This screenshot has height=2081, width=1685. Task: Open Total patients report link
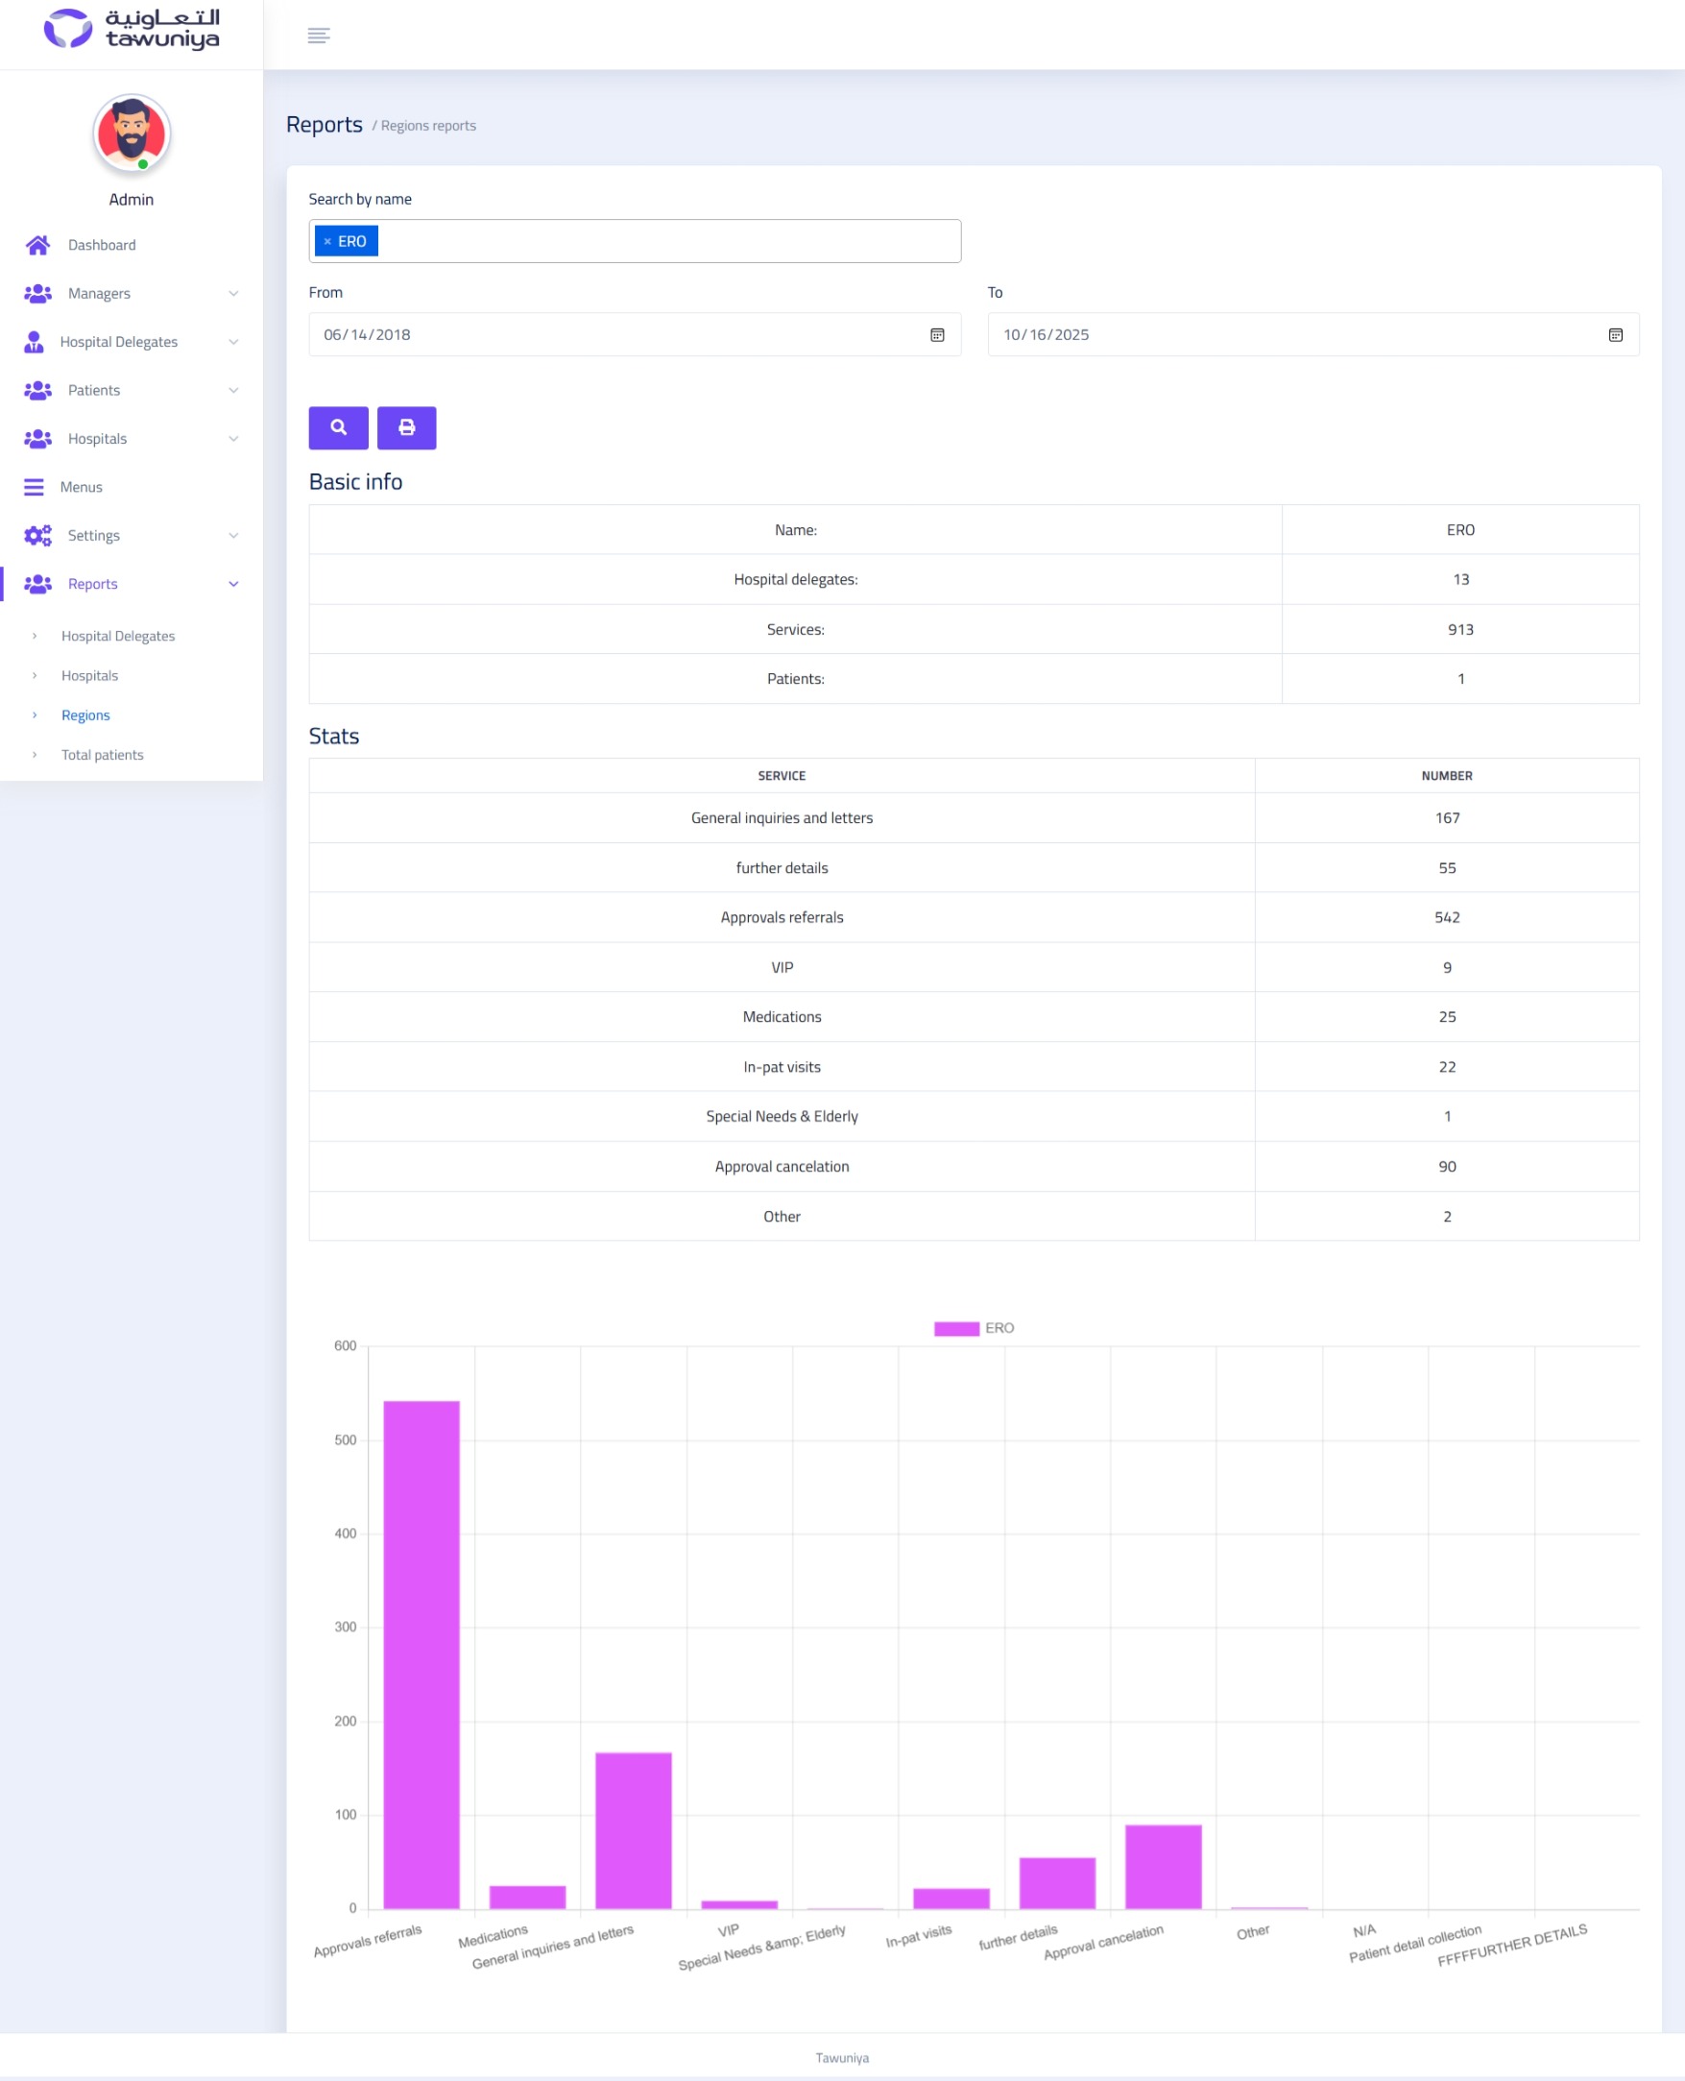pyautogui.click(x=102, y=755)
